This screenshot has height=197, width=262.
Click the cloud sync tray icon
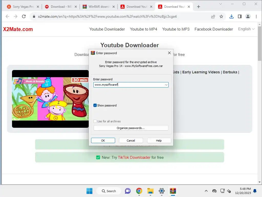(x=214, y=191)
